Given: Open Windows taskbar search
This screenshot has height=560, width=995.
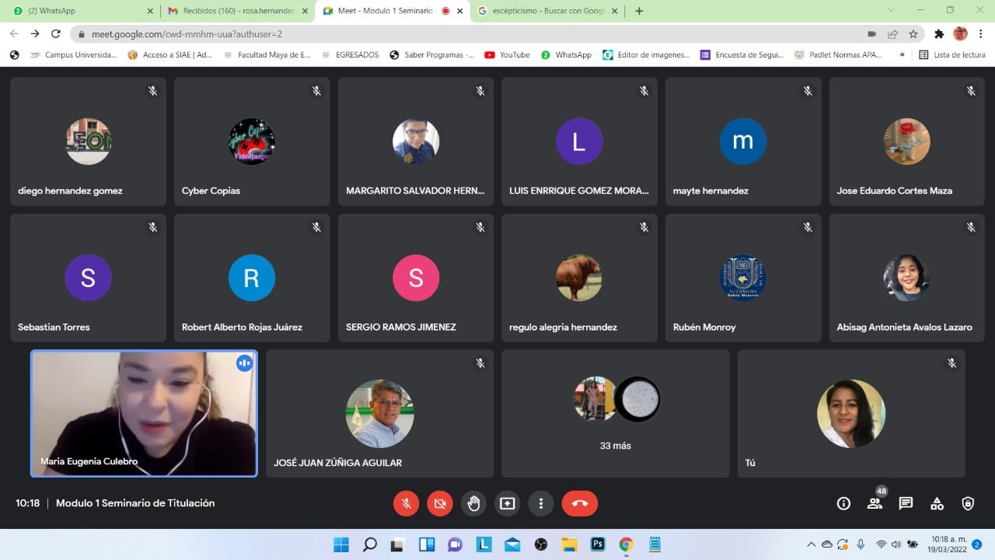Looking at the screenshot, I should click(370, 544).
